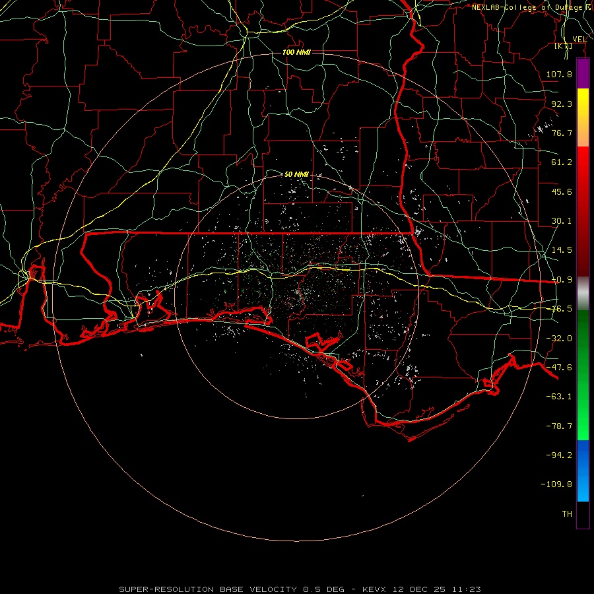594x594 pixels.
Task: Pick the purple segment of velocity scale
Action: [x=583, y=73]
